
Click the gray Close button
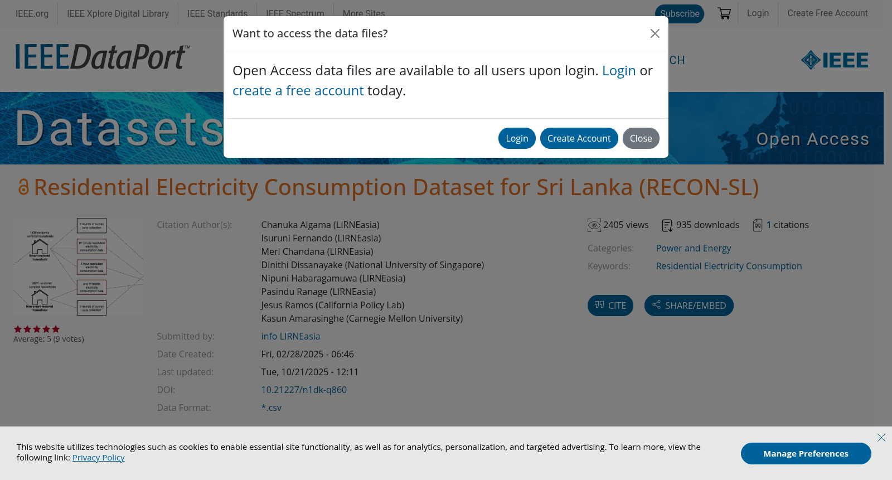(x=641, y=138)
